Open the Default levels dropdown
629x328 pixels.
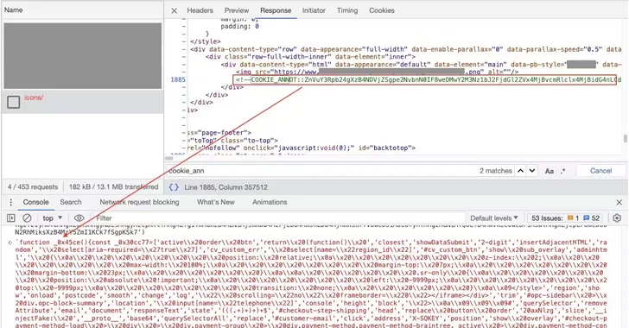494,218
